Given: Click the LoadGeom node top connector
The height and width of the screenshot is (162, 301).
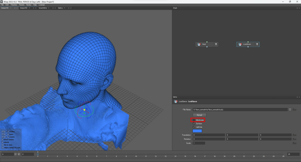Looking at the screenshot, I should [248, 42].
